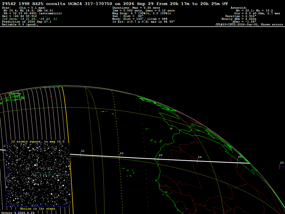Click the 'Motion in 1hr steps' caption
Viewport: 285px width, 214px height.
click(x=38, y=208)
